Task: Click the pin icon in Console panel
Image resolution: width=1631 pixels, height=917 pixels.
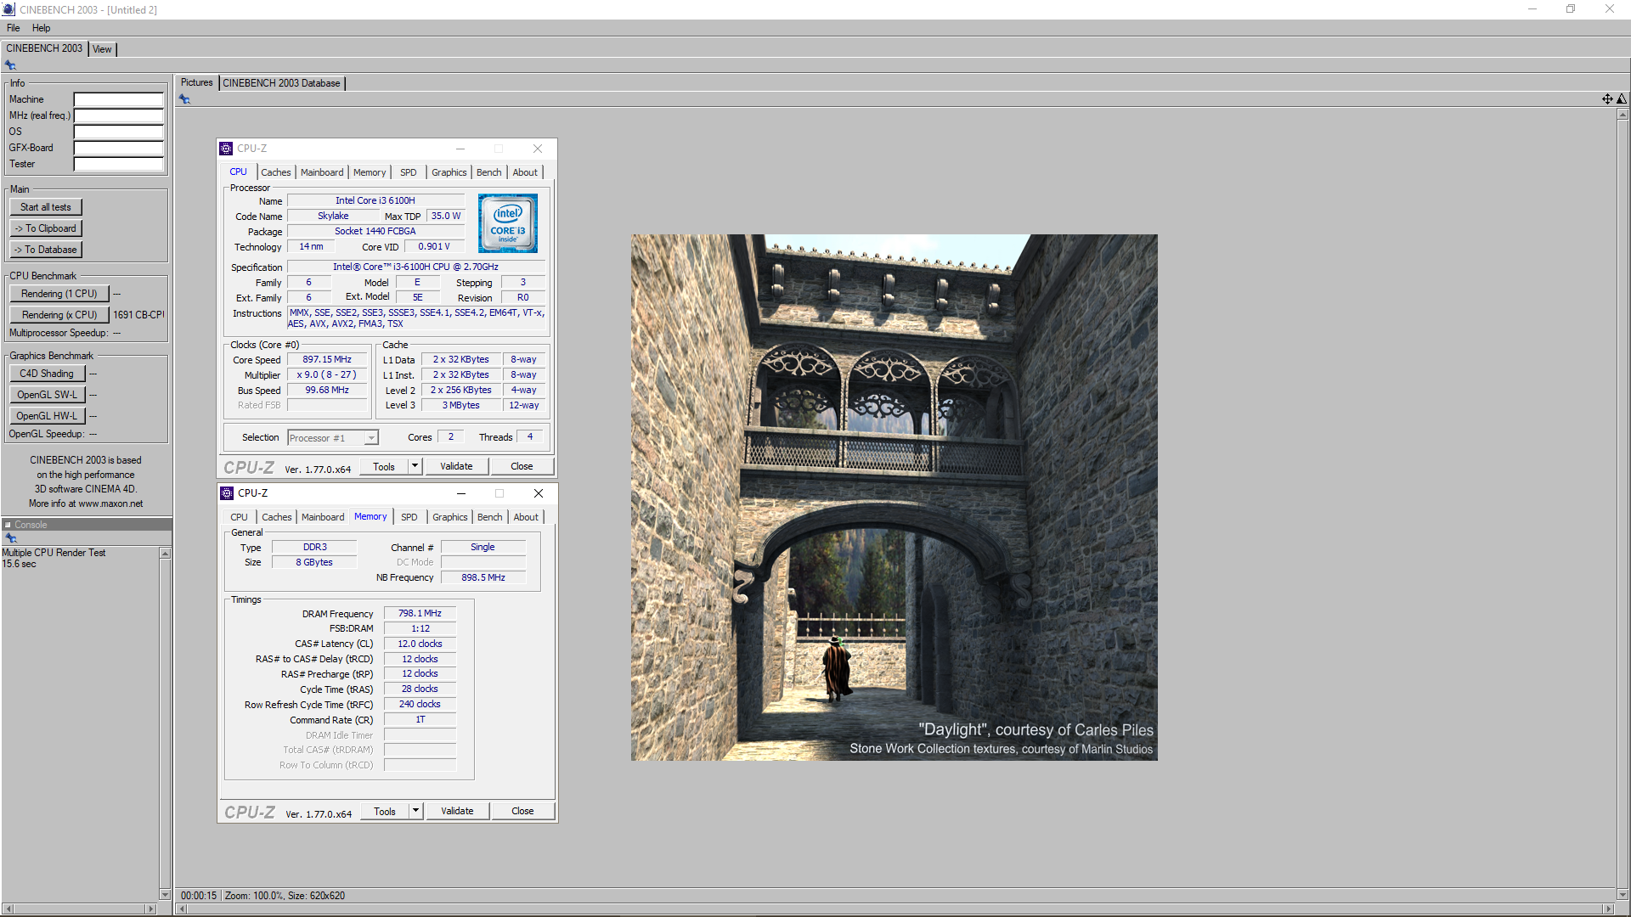Action: (x=11, y=538)
